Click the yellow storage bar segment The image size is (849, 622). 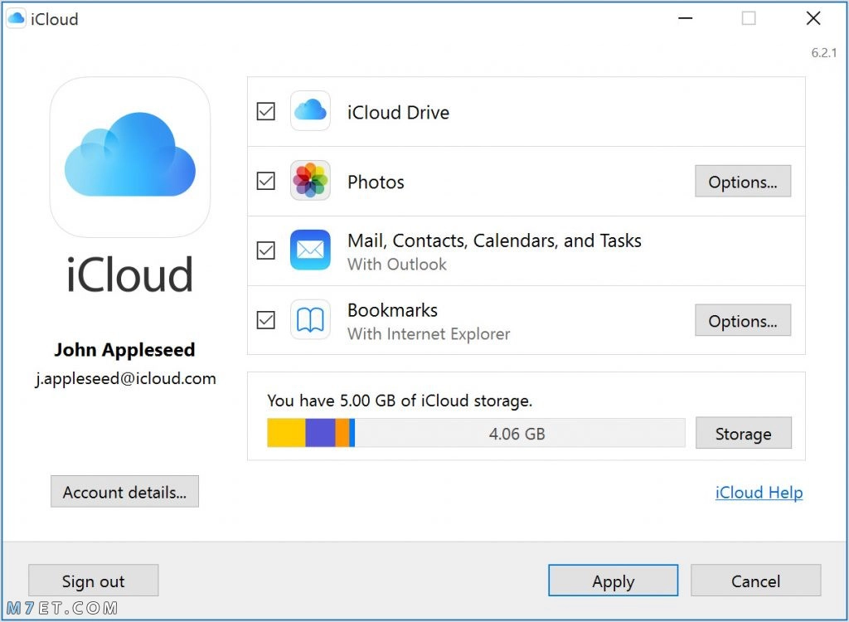coord(286,433)
